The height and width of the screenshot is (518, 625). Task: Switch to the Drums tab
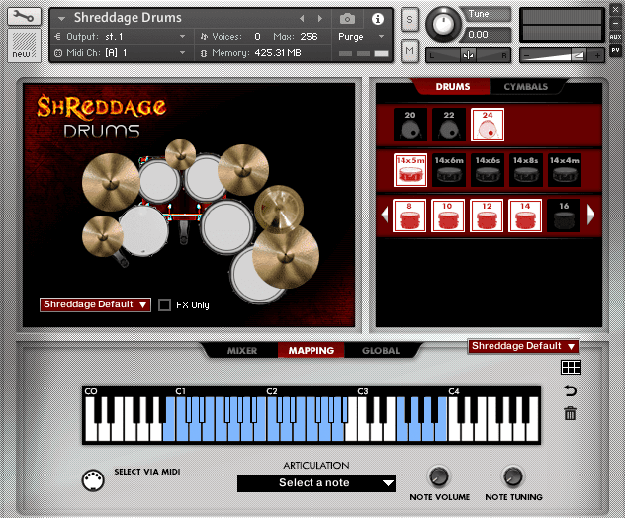[x=452, y=86]
